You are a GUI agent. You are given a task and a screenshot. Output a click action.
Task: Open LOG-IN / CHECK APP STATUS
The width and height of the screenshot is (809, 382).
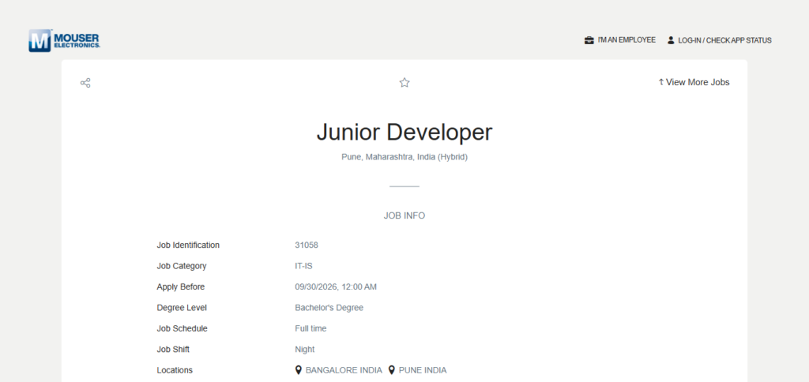pyautogui.click(x=724, y=40)
